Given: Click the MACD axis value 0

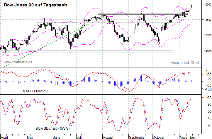Looking at the screenshot, I should tap(210, 82).
